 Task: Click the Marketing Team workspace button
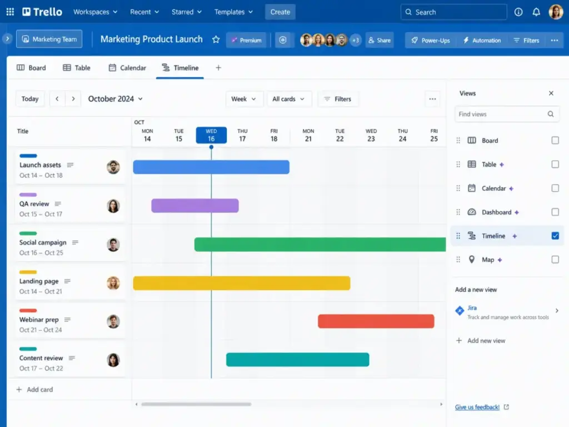(x=49, y=39)
